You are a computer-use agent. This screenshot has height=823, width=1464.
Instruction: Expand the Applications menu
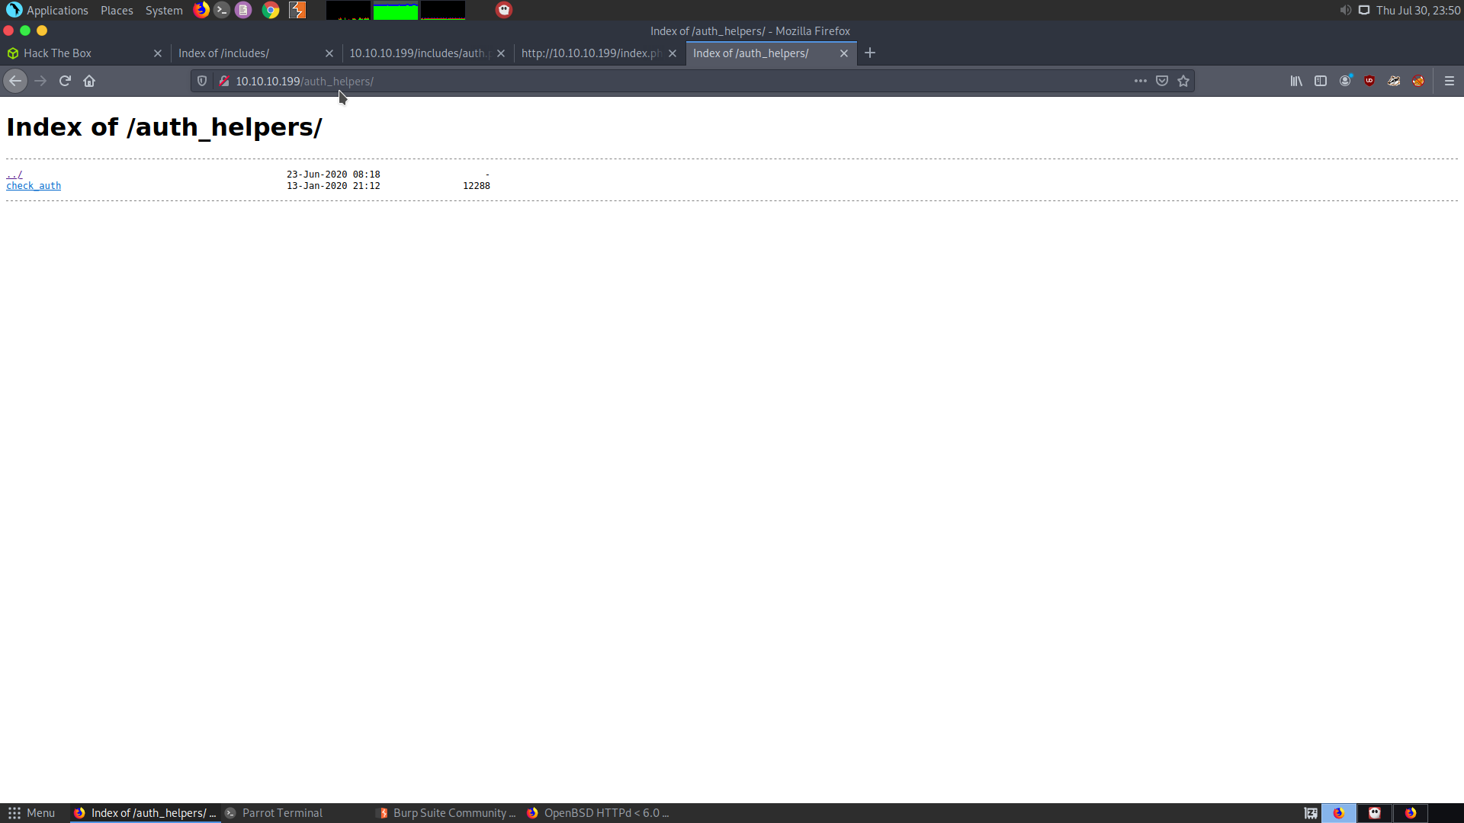click(x=56, y=10)
